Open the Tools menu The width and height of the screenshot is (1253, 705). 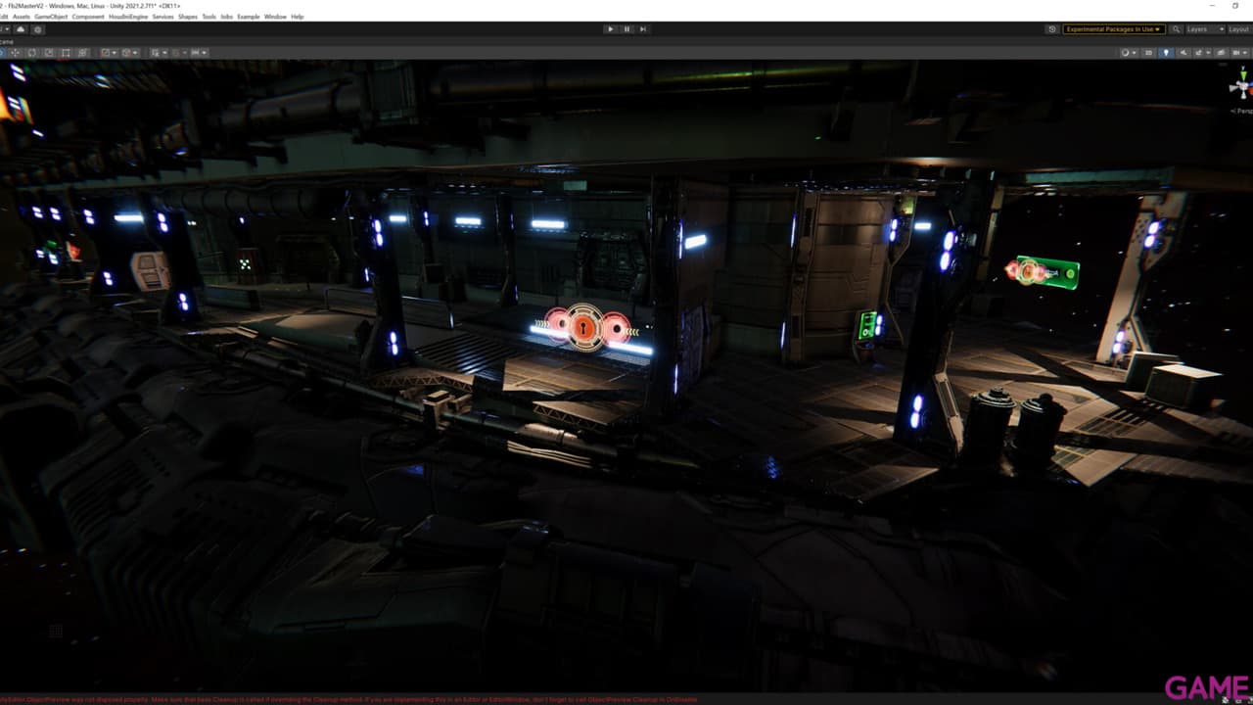tap(209, 17)
